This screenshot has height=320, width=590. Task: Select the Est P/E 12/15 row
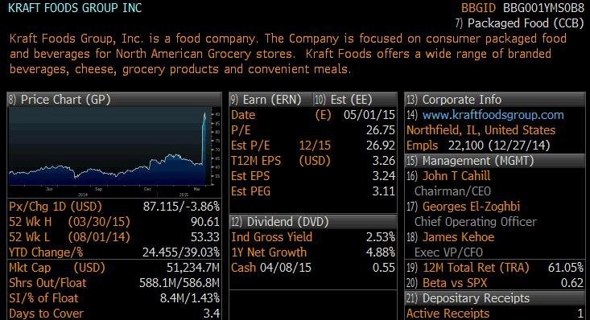coord(313,146)
